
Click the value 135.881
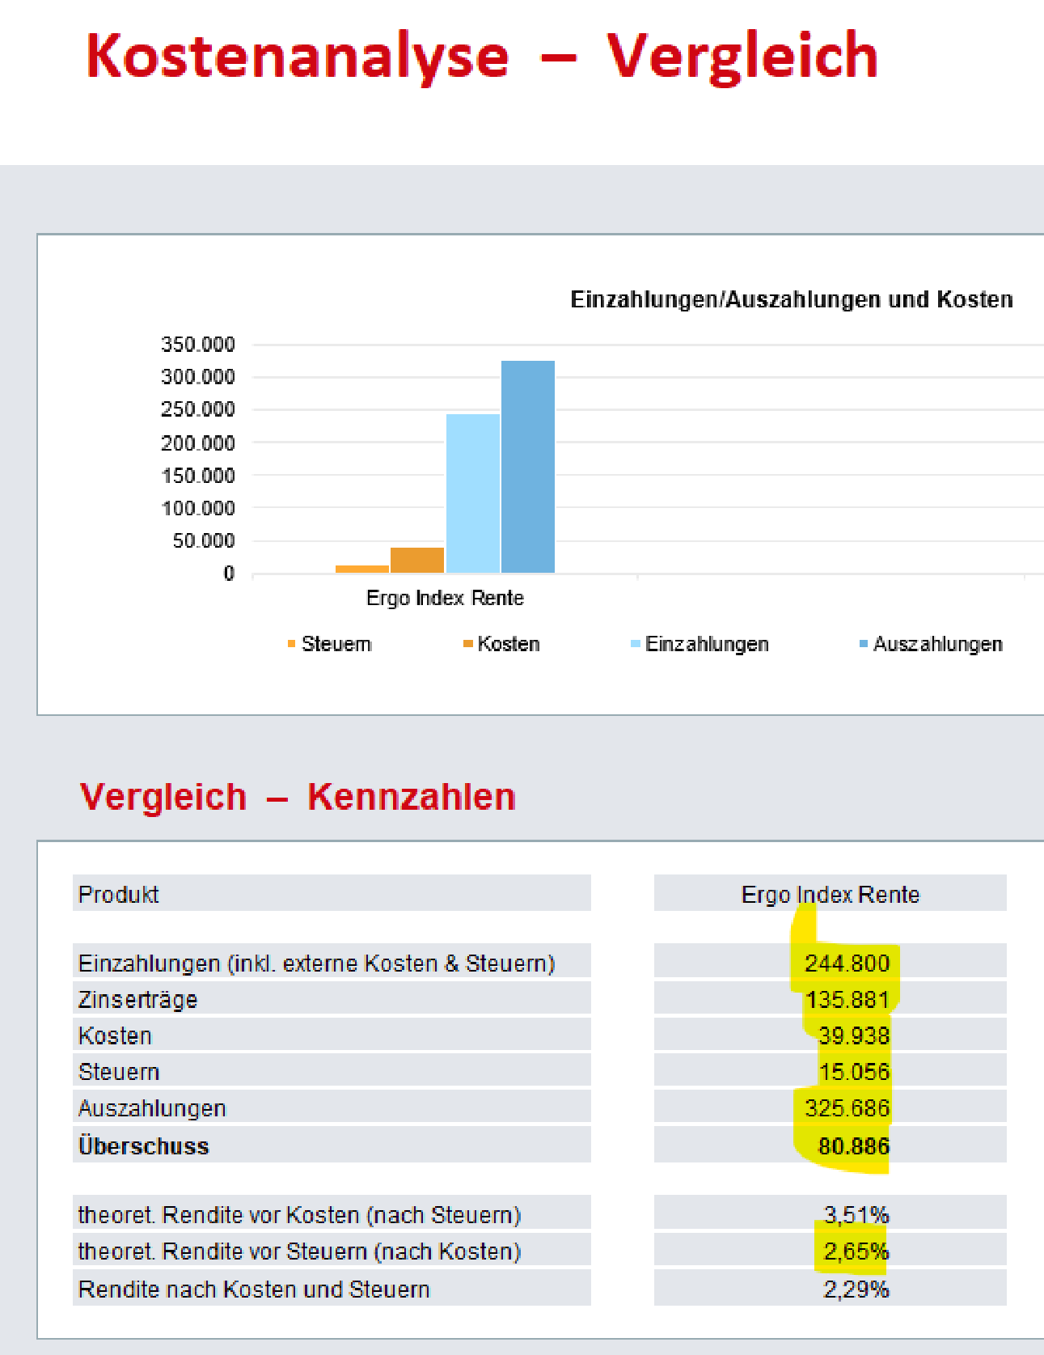point(847,999)
